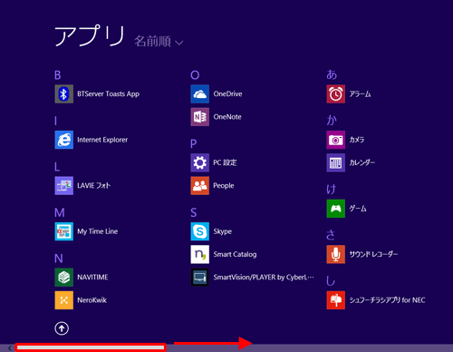Click the NAVITIME text label
This screenshot has width=453, height=352.
pyautogui.click(x=92, y=278)
